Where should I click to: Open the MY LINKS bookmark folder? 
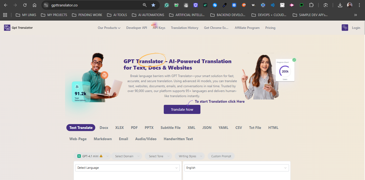tap(26, 15)
